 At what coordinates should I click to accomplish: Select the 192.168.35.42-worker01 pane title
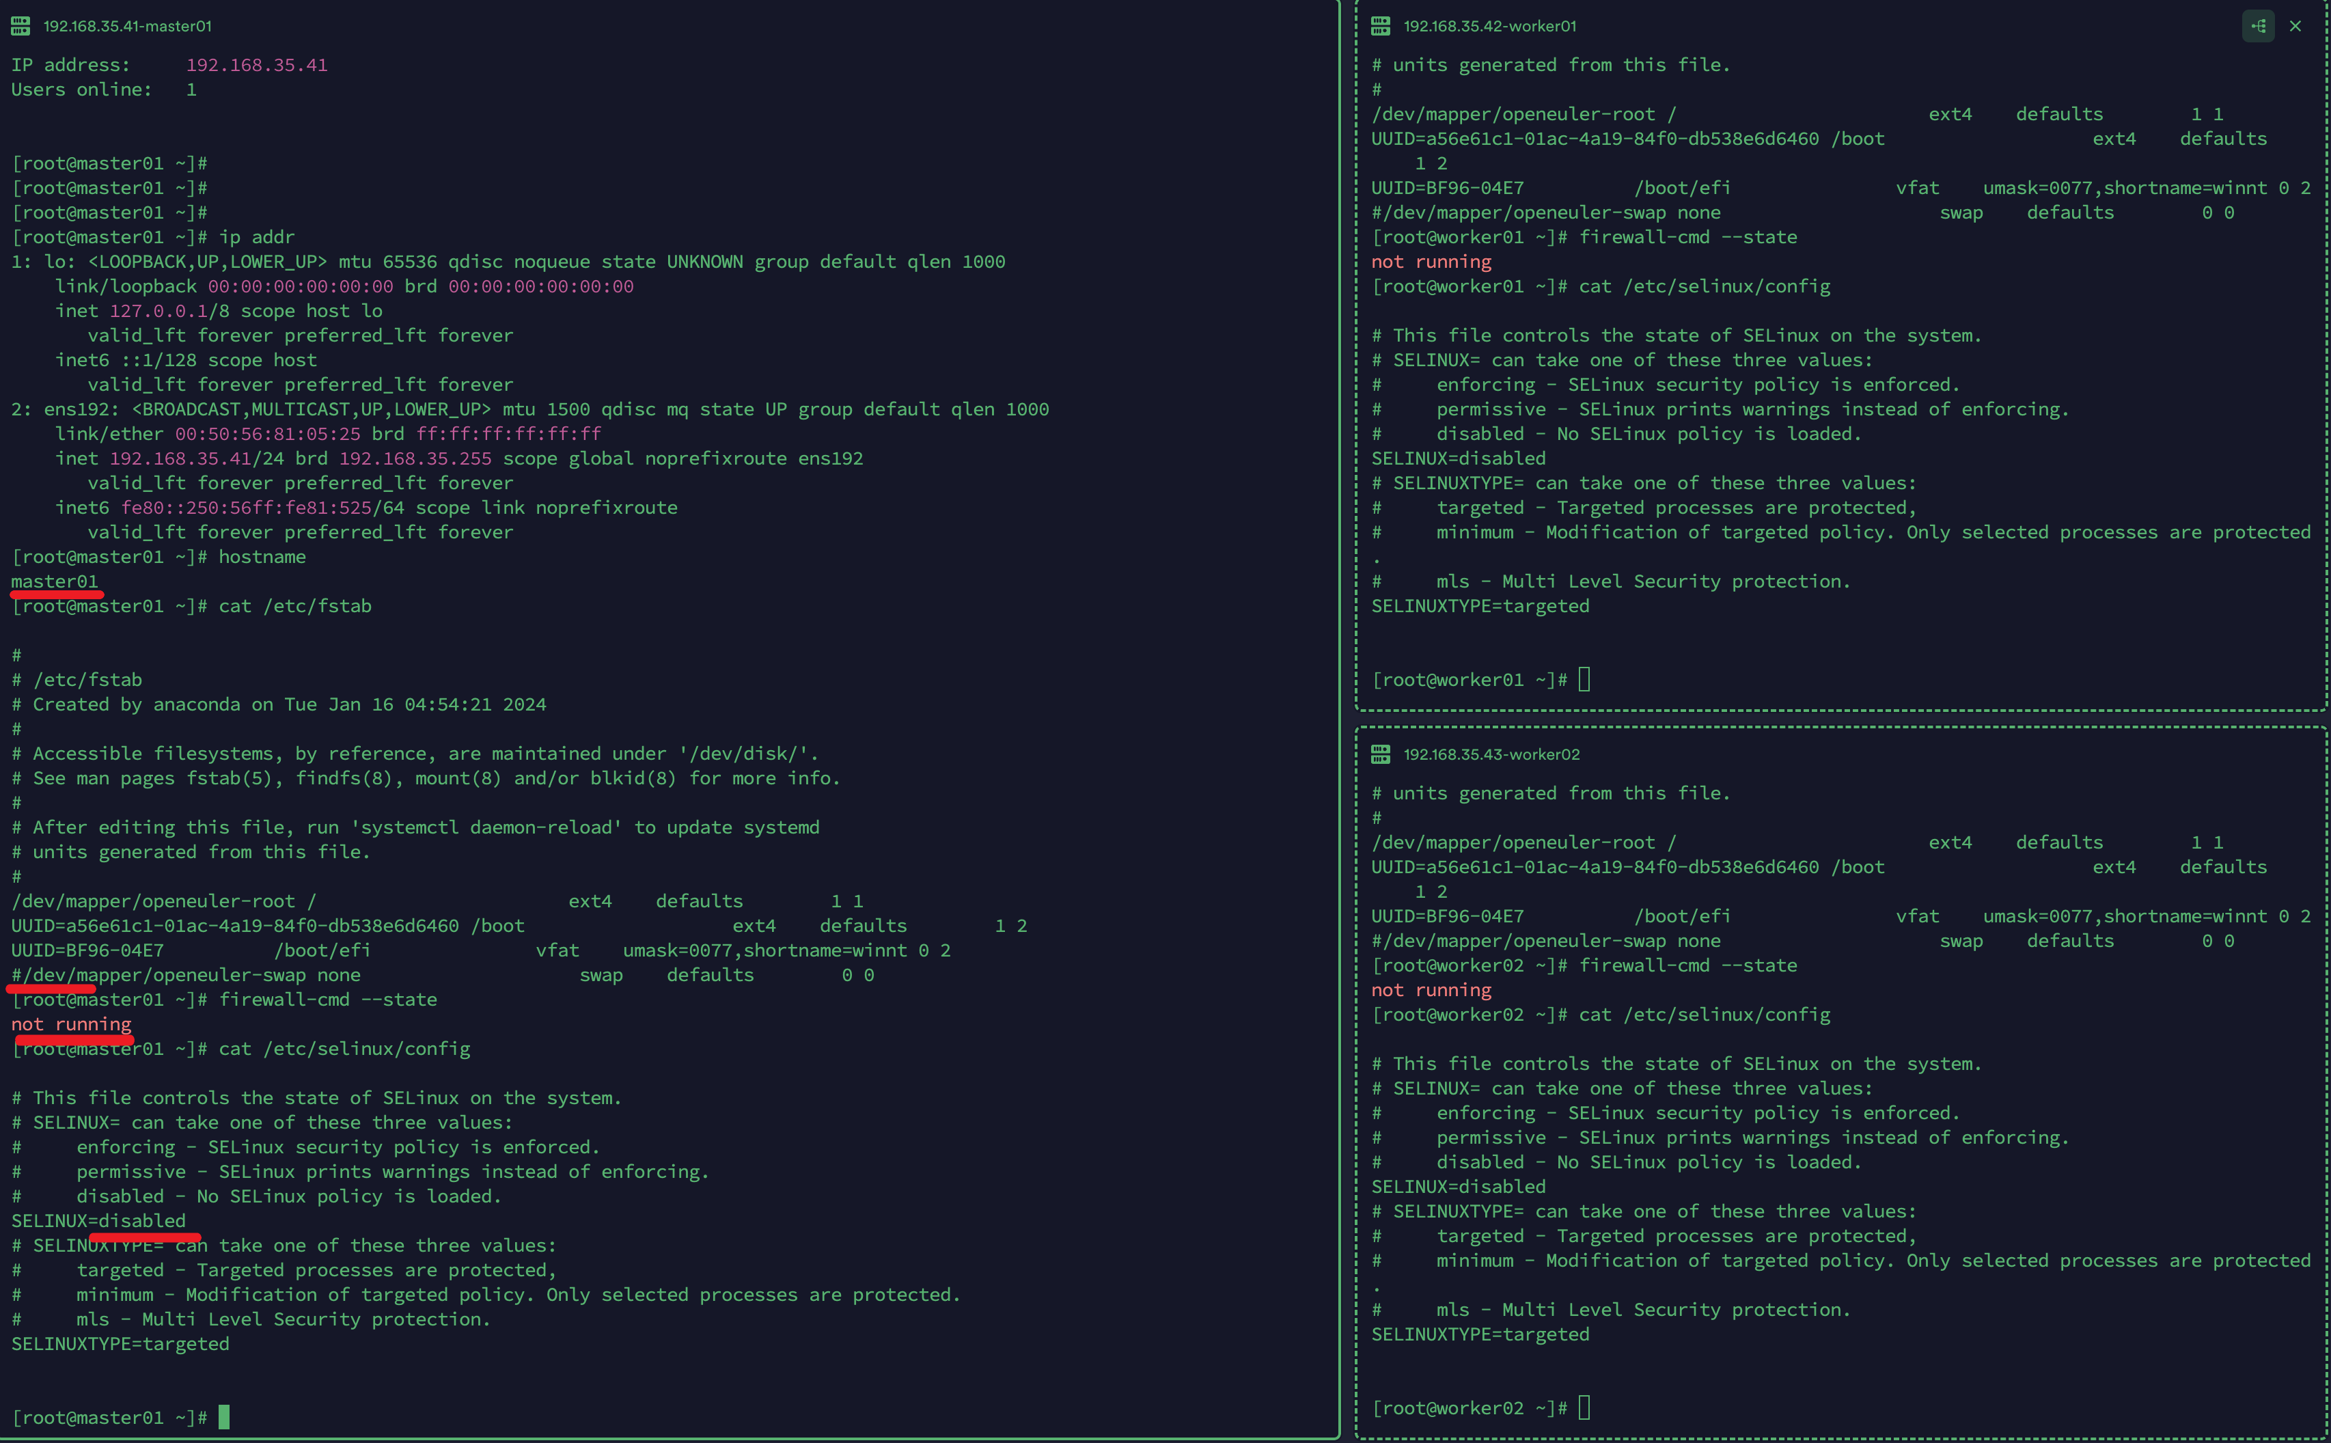[x=1489, y=26]
